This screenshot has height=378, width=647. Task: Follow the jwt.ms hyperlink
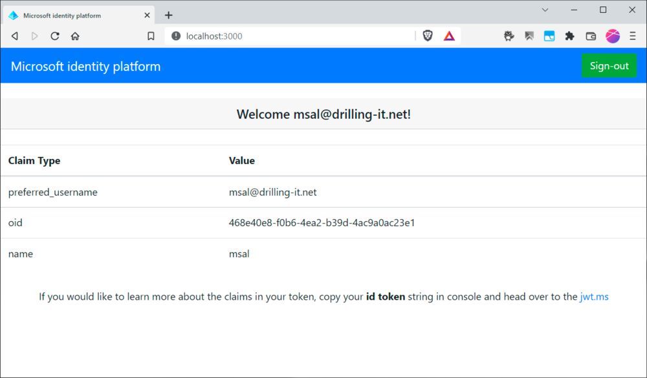tap(593, 297)
